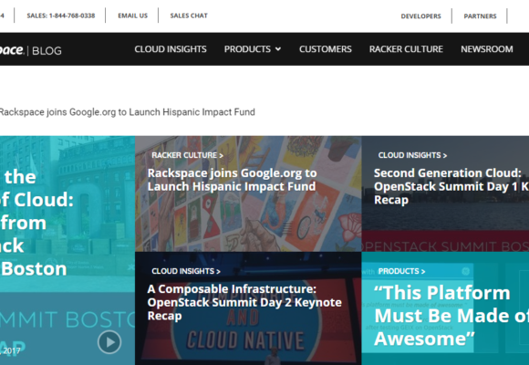
Task: Open Second Generation Cloud Day 1 recap article
Action: point(451,186)
